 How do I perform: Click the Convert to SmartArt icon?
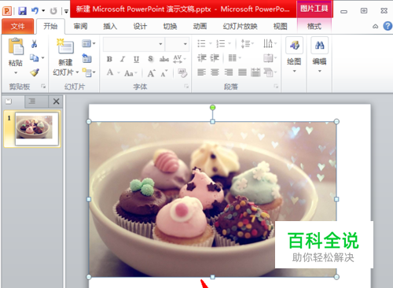click(268, 72)
